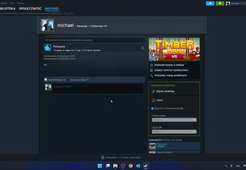Switch to the SPOŁECZNOŚĆ tab

pyautogui.click(x=30, y=8)
